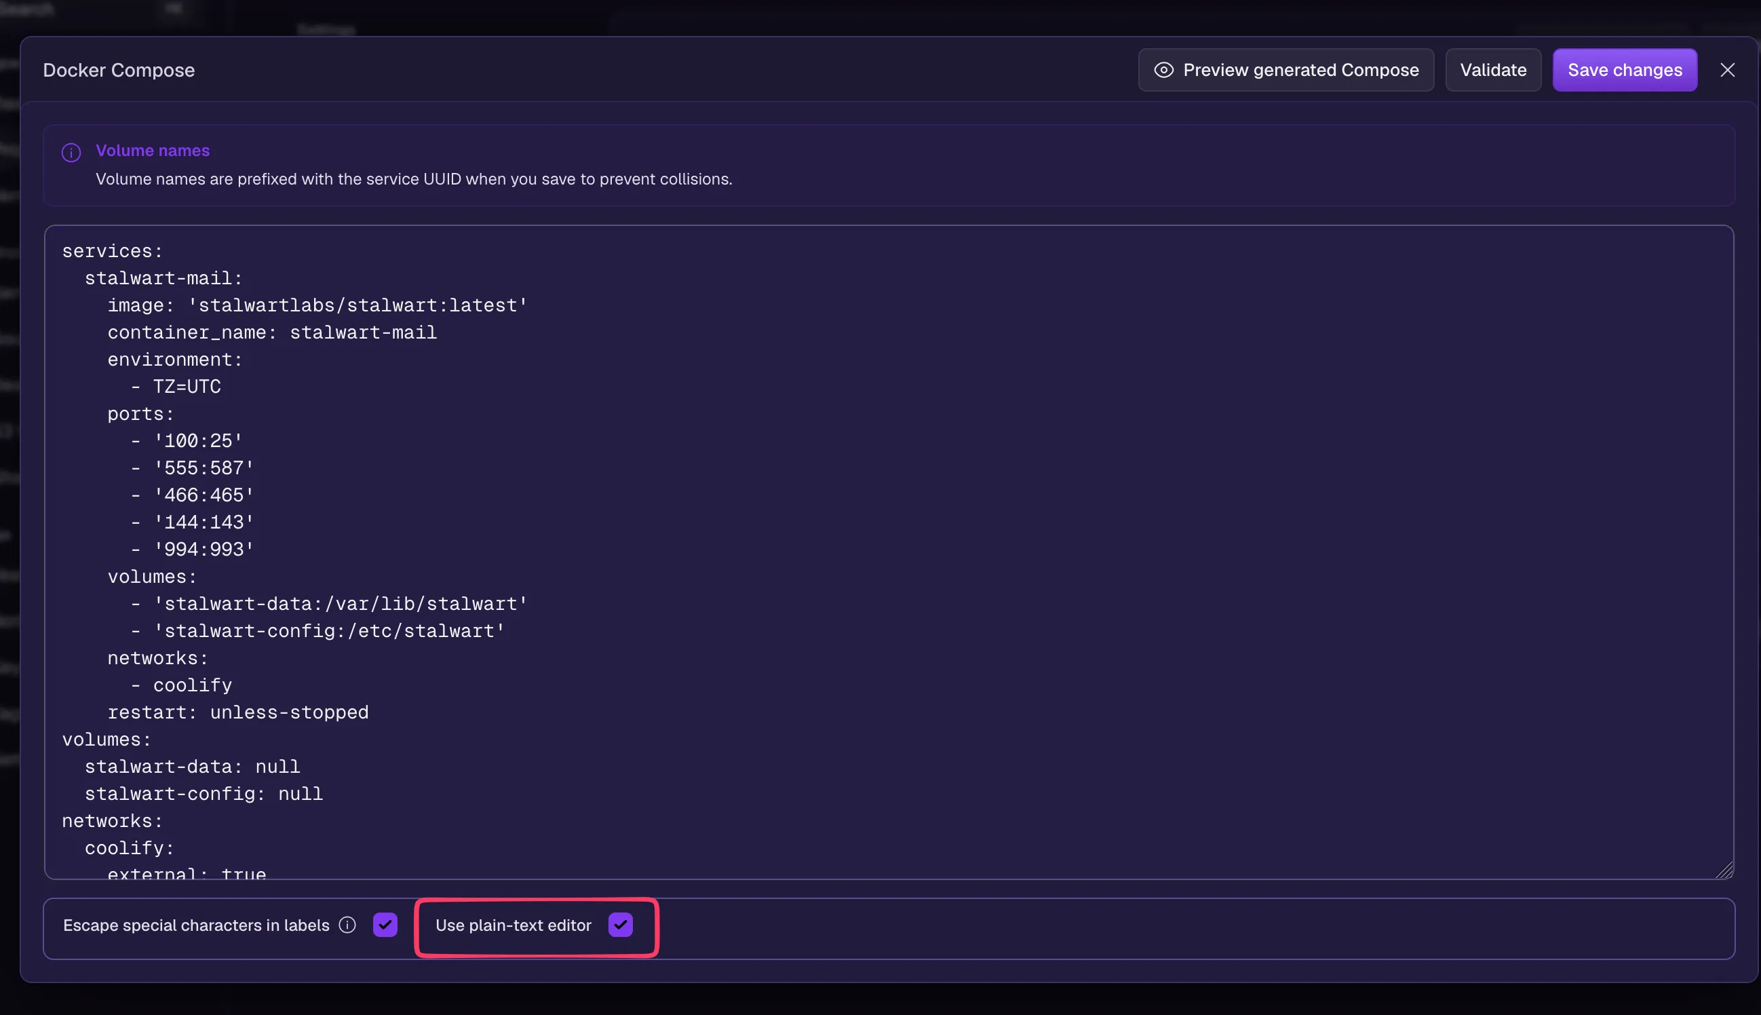
Task: Click the 'environment:' line
Action: pyautogui.click(x=175, y=360)
